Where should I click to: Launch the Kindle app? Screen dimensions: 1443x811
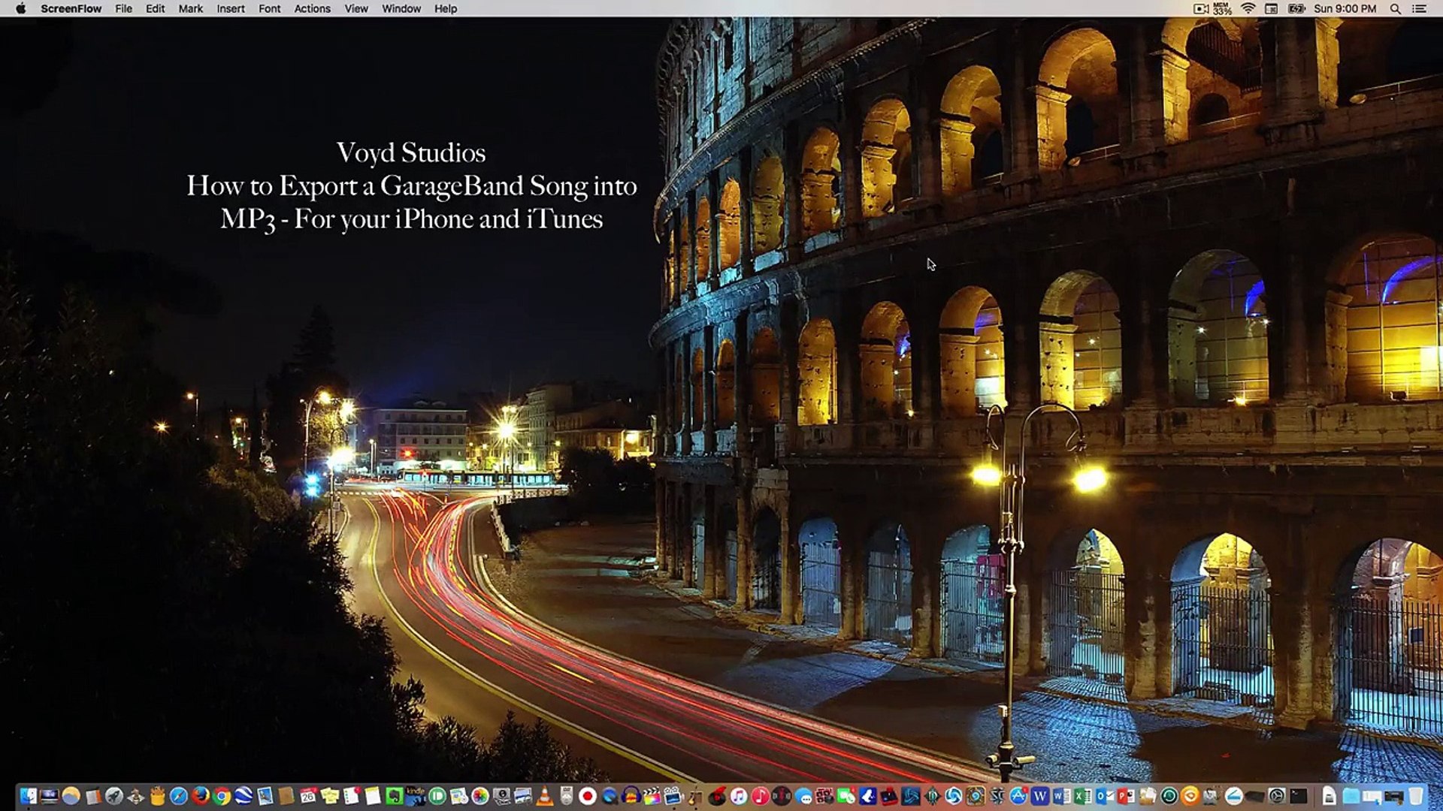pos(415,796)
